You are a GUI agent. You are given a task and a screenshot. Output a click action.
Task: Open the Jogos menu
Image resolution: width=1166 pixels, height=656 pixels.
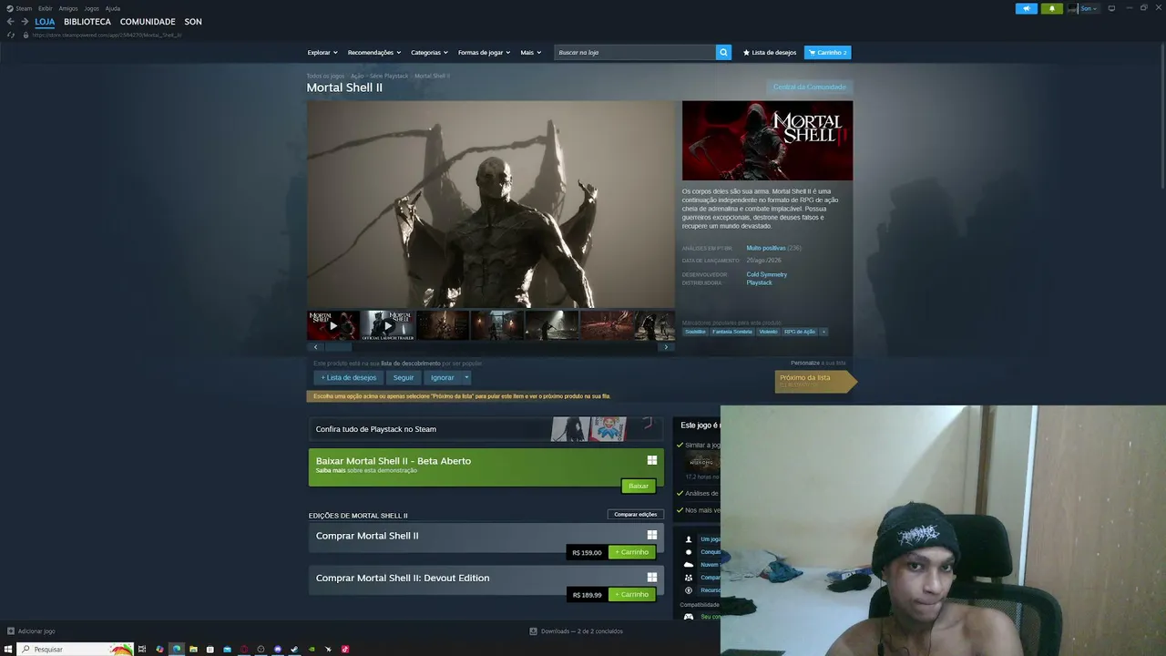92,8
